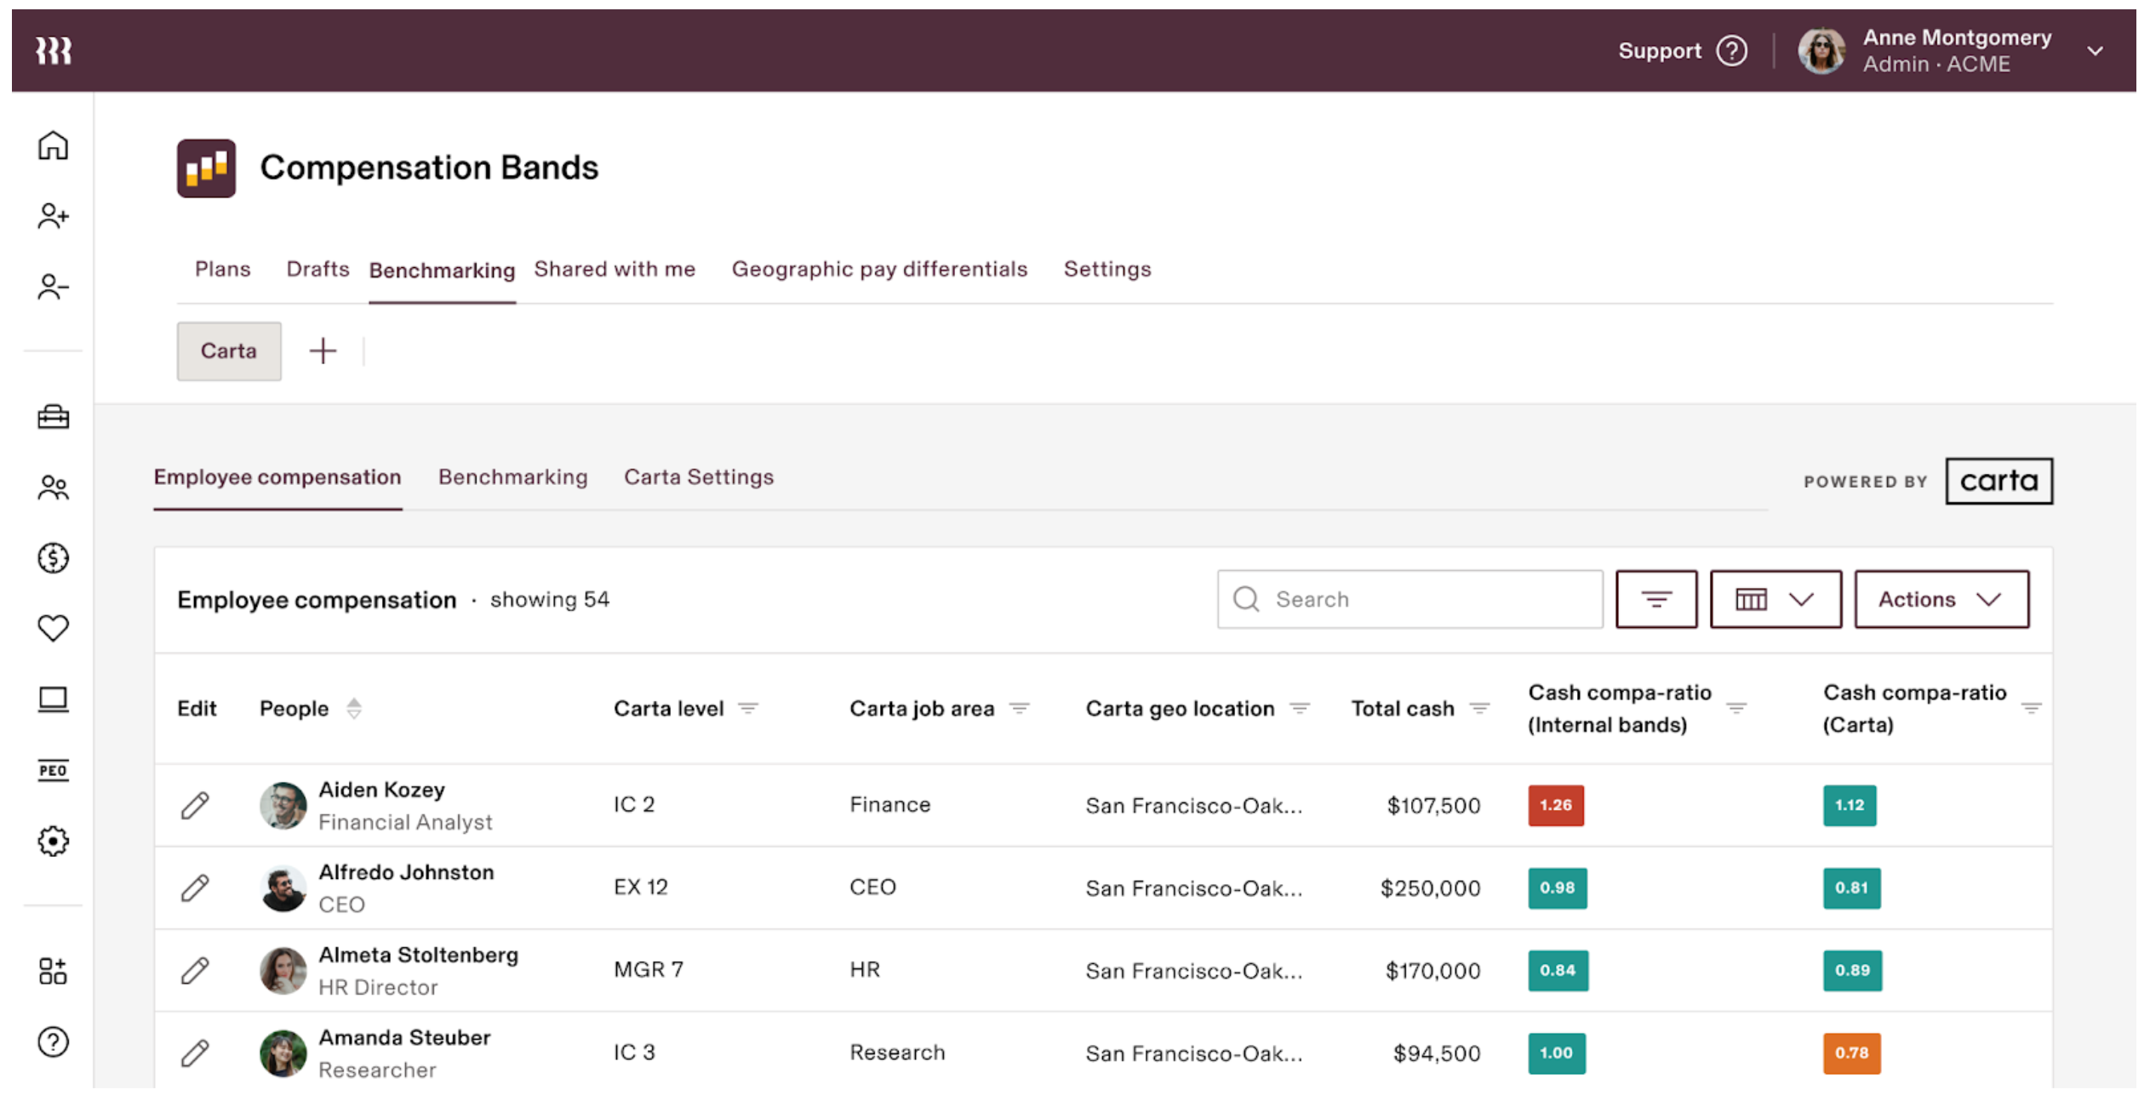
Task: Open the Home icon in sidebar
Action: coord(53,145)
